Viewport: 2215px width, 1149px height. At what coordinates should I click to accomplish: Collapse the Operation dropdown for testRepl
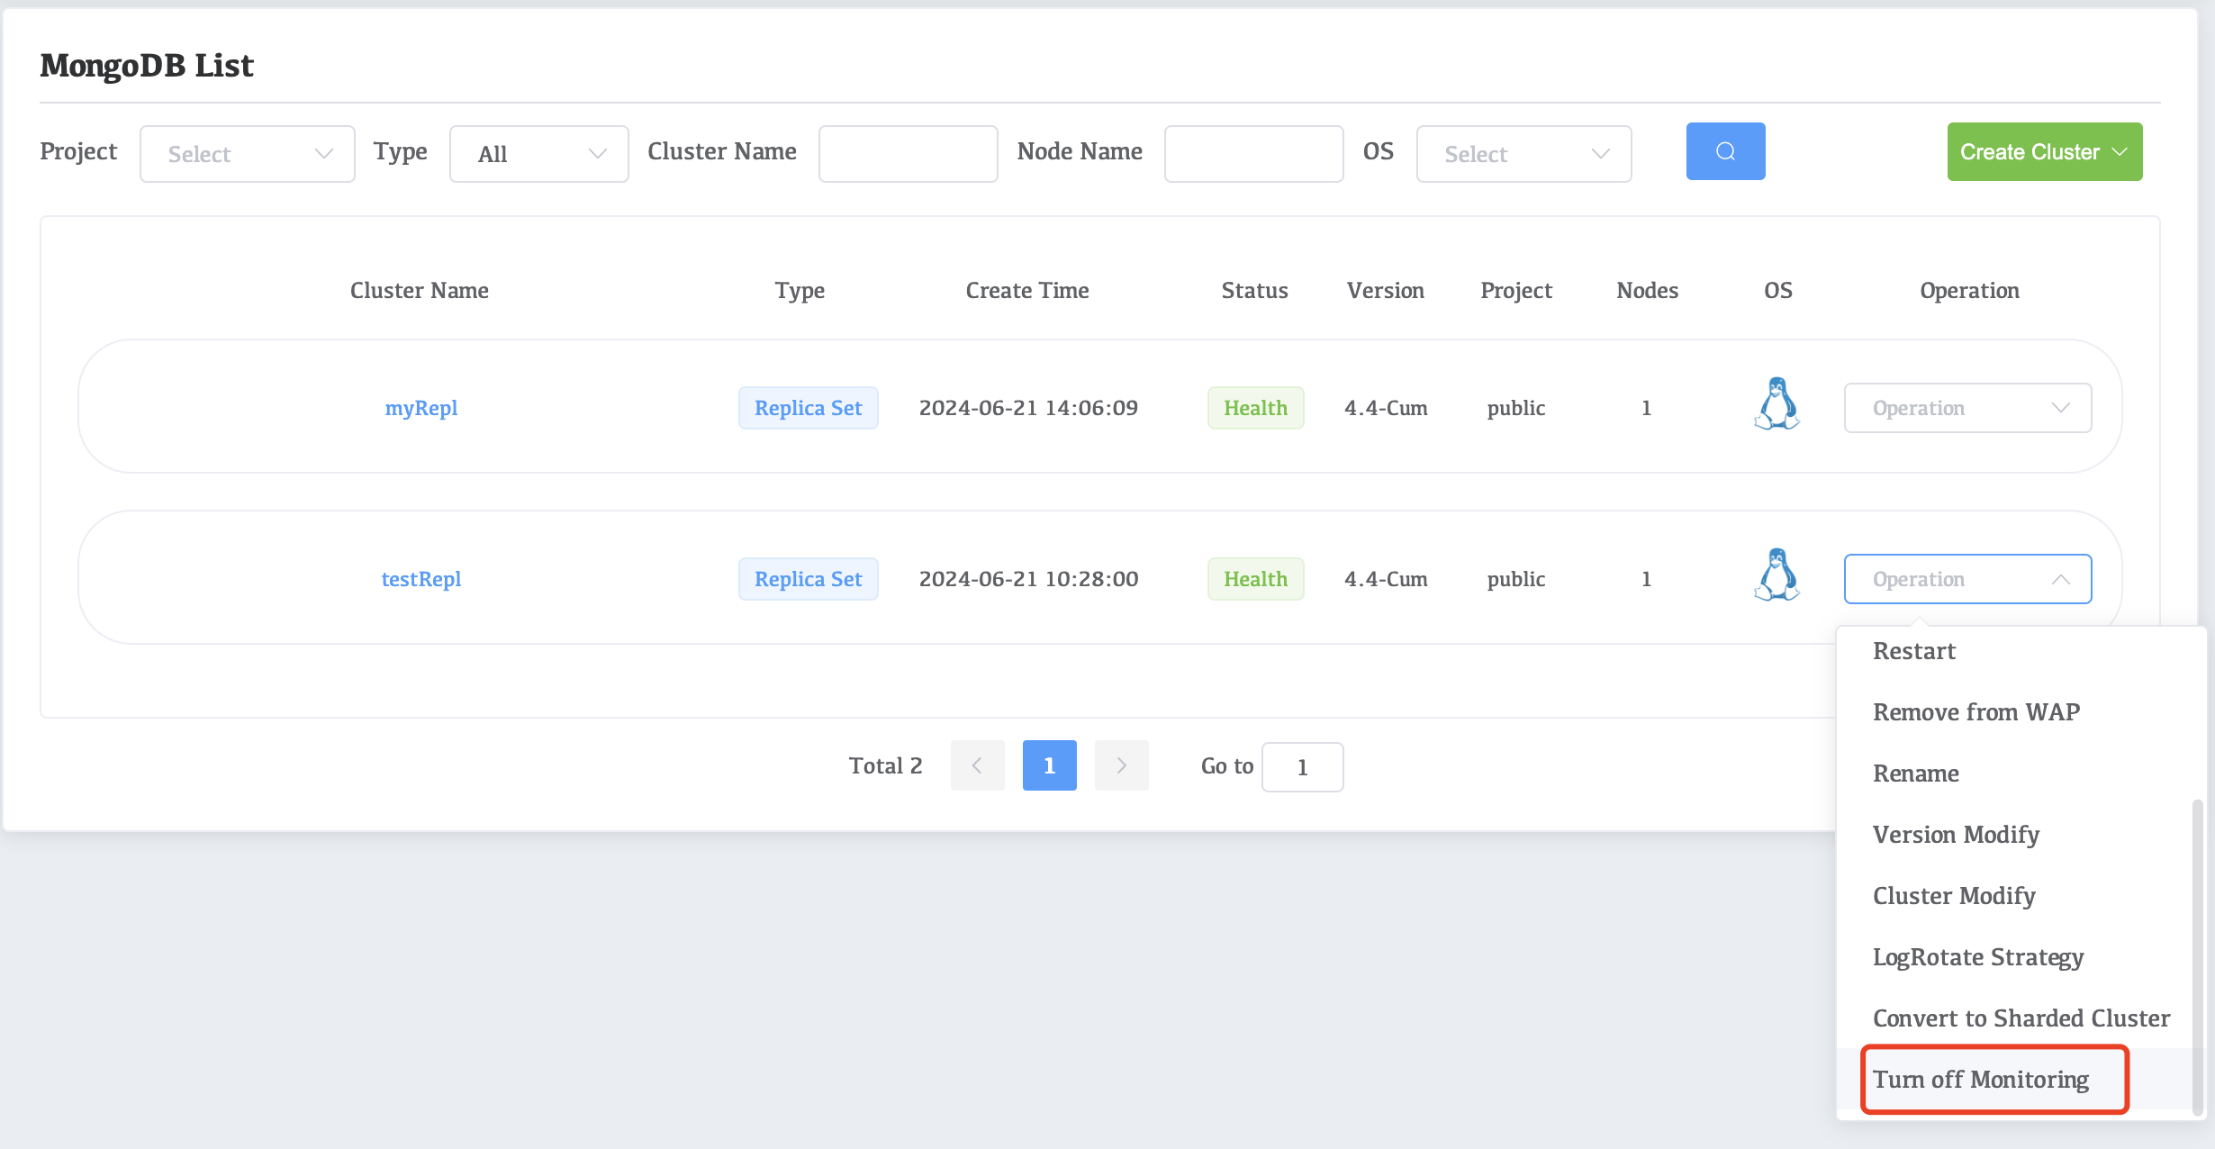click(x=1967, y=579)
